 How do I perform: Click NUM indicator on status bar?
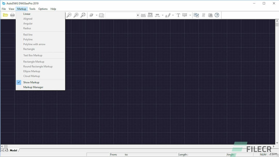click(x=263, y=154)
